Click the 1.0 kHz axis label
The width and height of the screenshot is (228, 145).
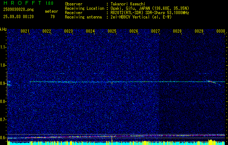(x=3, y=66)
